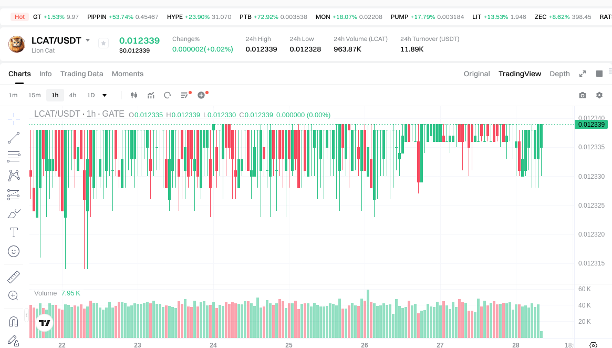Expand the LCAT/USDT pair selector arrow

88,40
